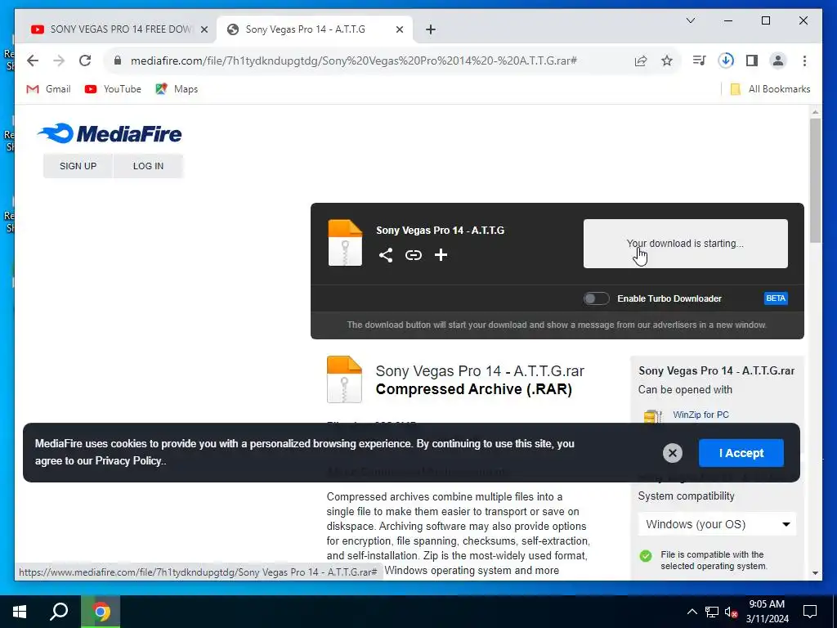Image resolution: width=837 pixels, height=628 pixels.
Task: Share this page from address bar
Action: pos(641,61)
